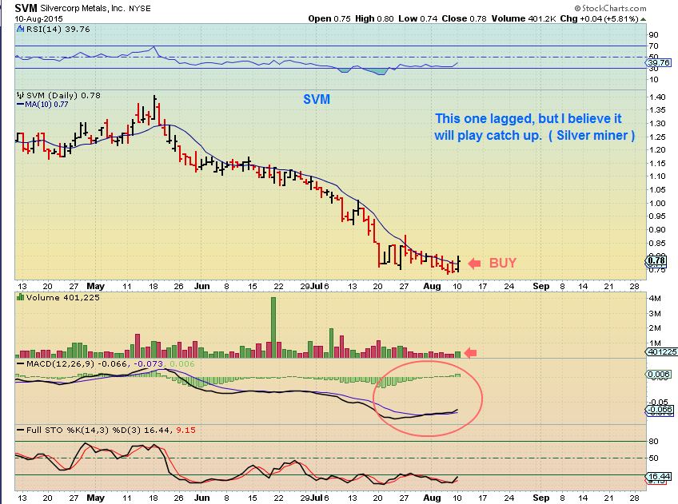
Task: Click the 'MA(10) 0.77' legend label
Action: tap(46, 105)
